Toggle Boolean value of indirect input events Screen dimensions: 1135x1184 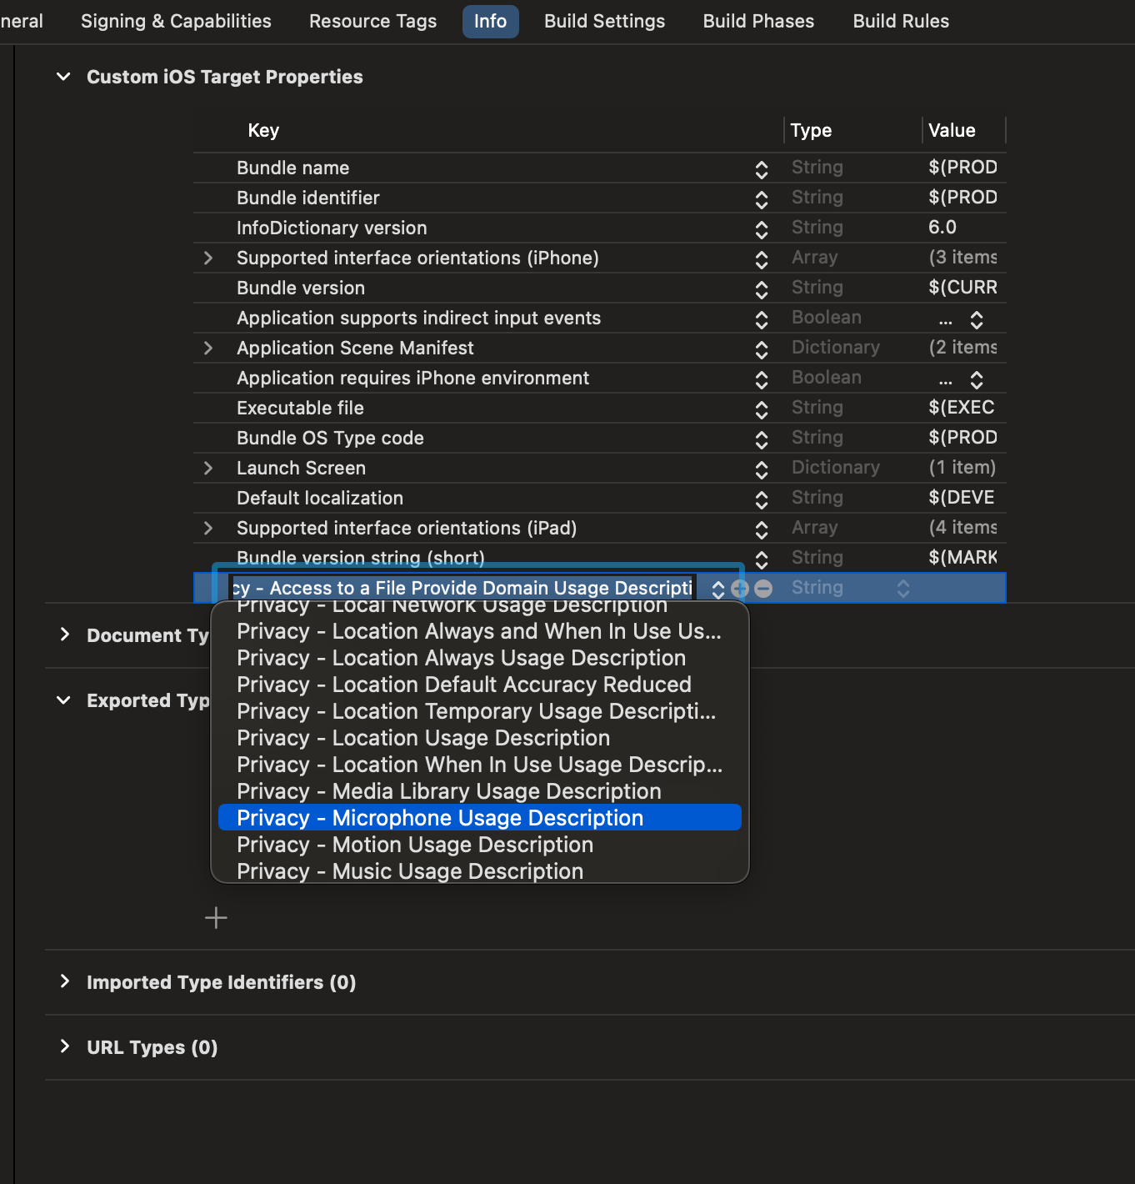tap(977, 319)
